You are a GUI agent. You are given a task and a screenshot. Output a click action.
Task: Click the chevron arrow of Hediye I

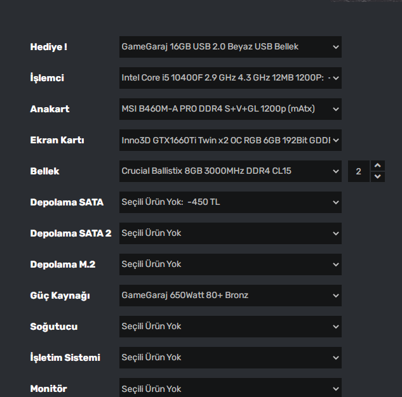click(x=335, y=47)
